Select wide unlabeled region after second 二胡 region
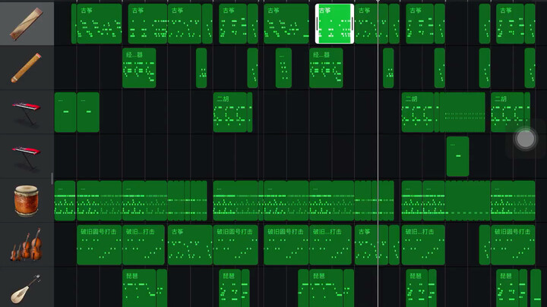 click(x=462, y=112)
